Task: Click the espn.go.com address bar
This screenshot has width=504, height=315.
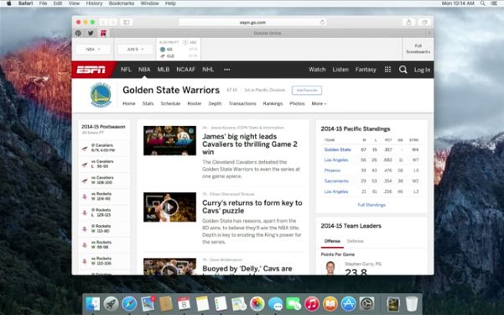Action: (x=252, y=22)
